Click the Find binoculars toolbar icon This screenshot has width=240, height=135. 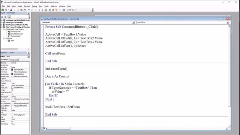coord(24,10)
